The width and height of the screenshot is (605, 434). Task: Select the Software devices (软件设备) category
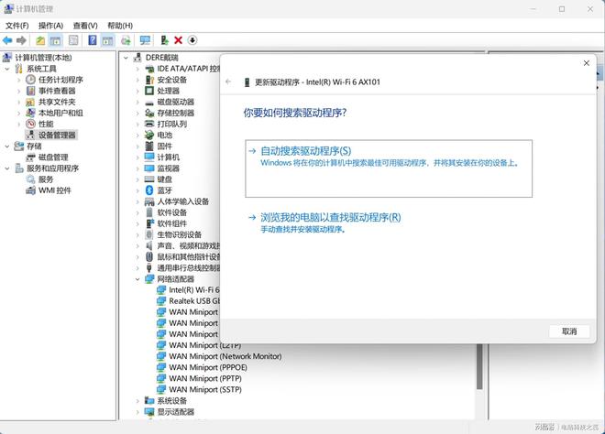[x=171, y=212]
